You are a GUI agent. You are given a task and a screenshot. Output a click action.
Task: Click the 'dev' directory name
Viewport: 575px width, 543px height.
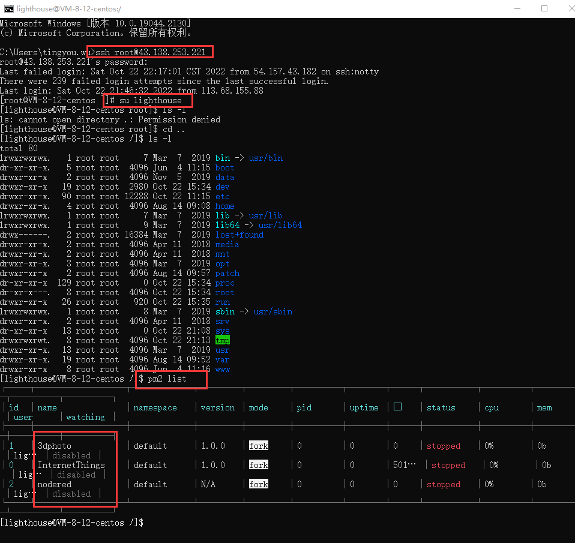(x=223, y=187)
